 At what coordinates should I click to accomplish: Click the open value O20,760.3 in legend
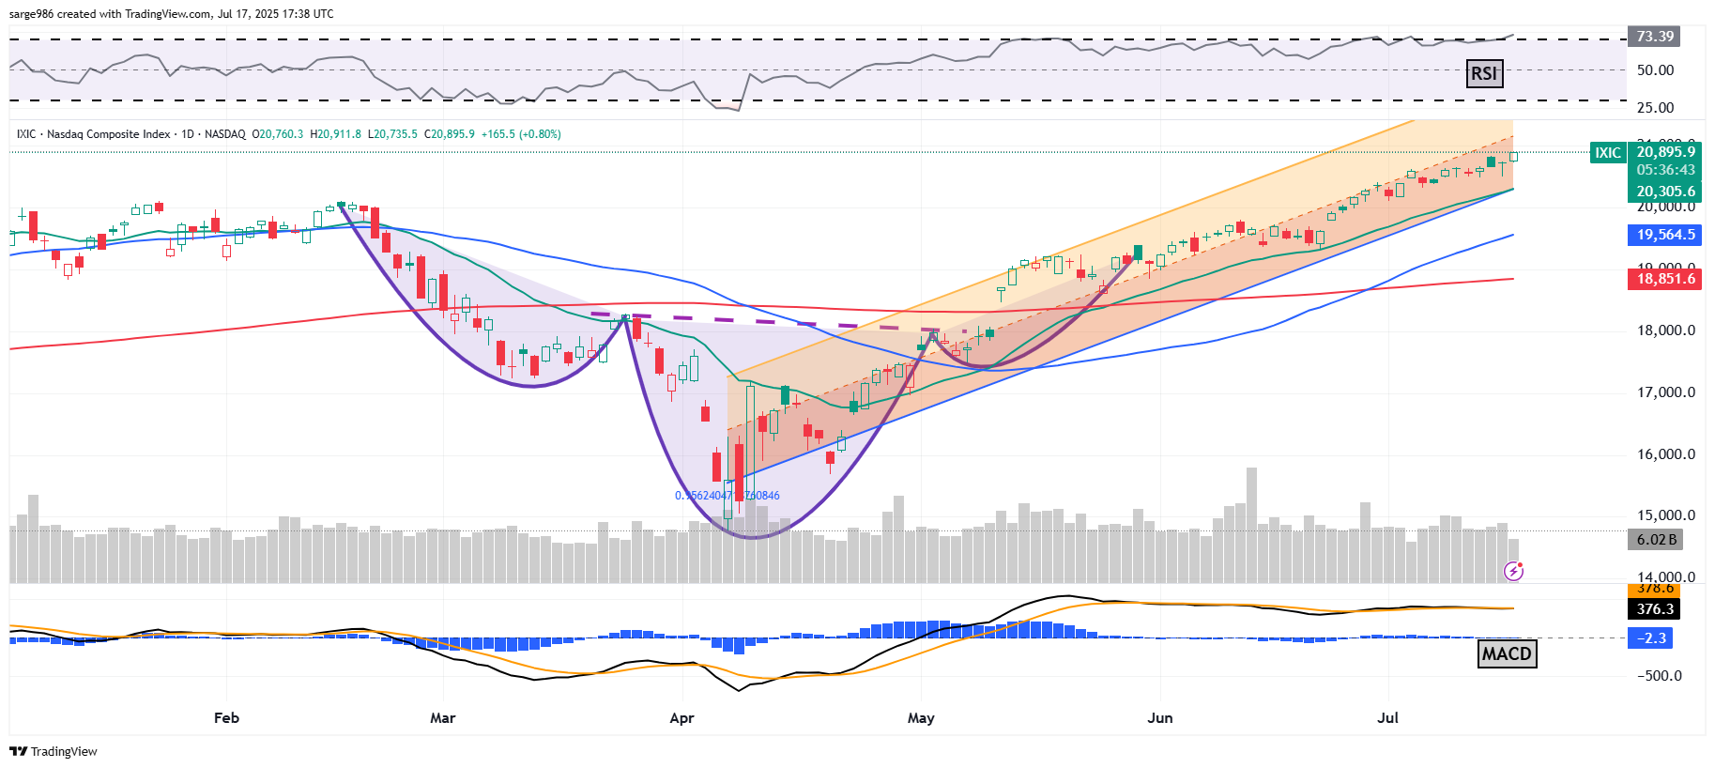coord(278,134)
